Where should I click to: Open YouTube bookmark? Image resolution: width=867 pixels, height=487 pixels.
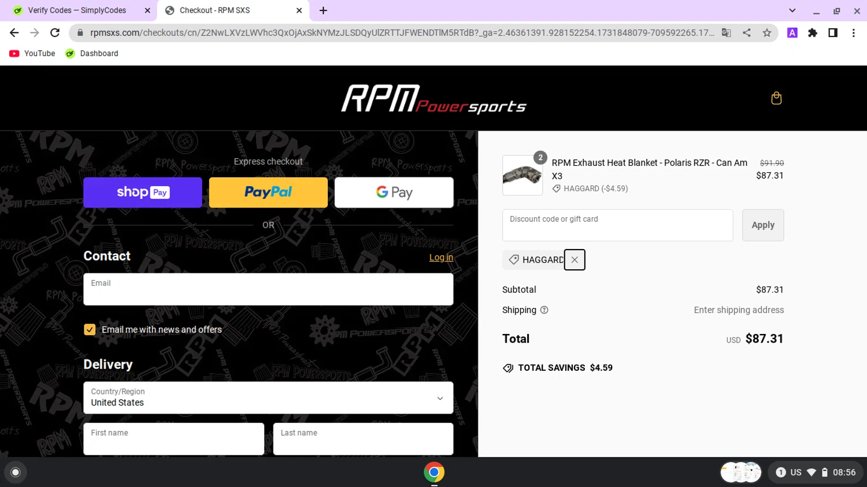[x=32, y=53]
